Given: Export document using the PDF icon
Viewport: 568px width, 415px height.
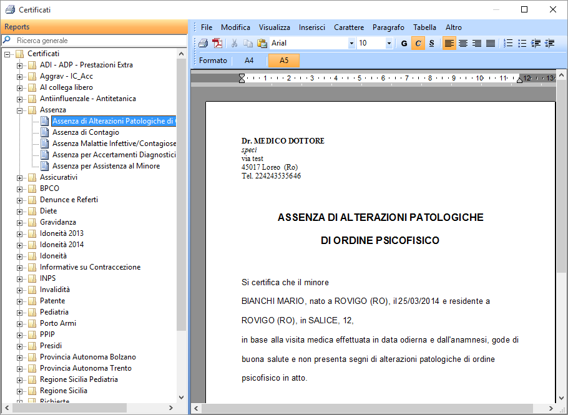Looking at the screenshot, I should (x=217, y=44).
